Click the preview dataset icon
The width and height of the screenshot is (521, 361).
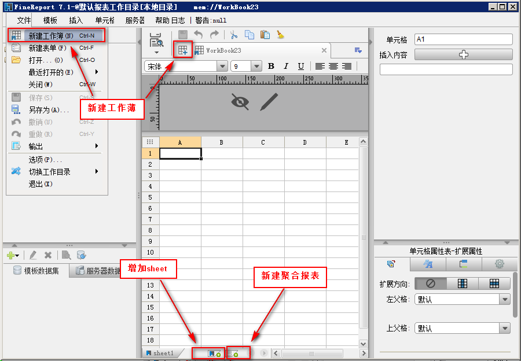[x=66, y=255]
